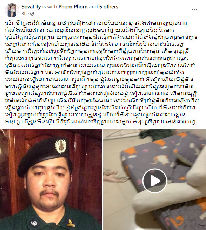Open the post via the '3h' timestamp
The width and height of the screenshot is (206, 230).
pyautogui.click(x=24, y=14)
